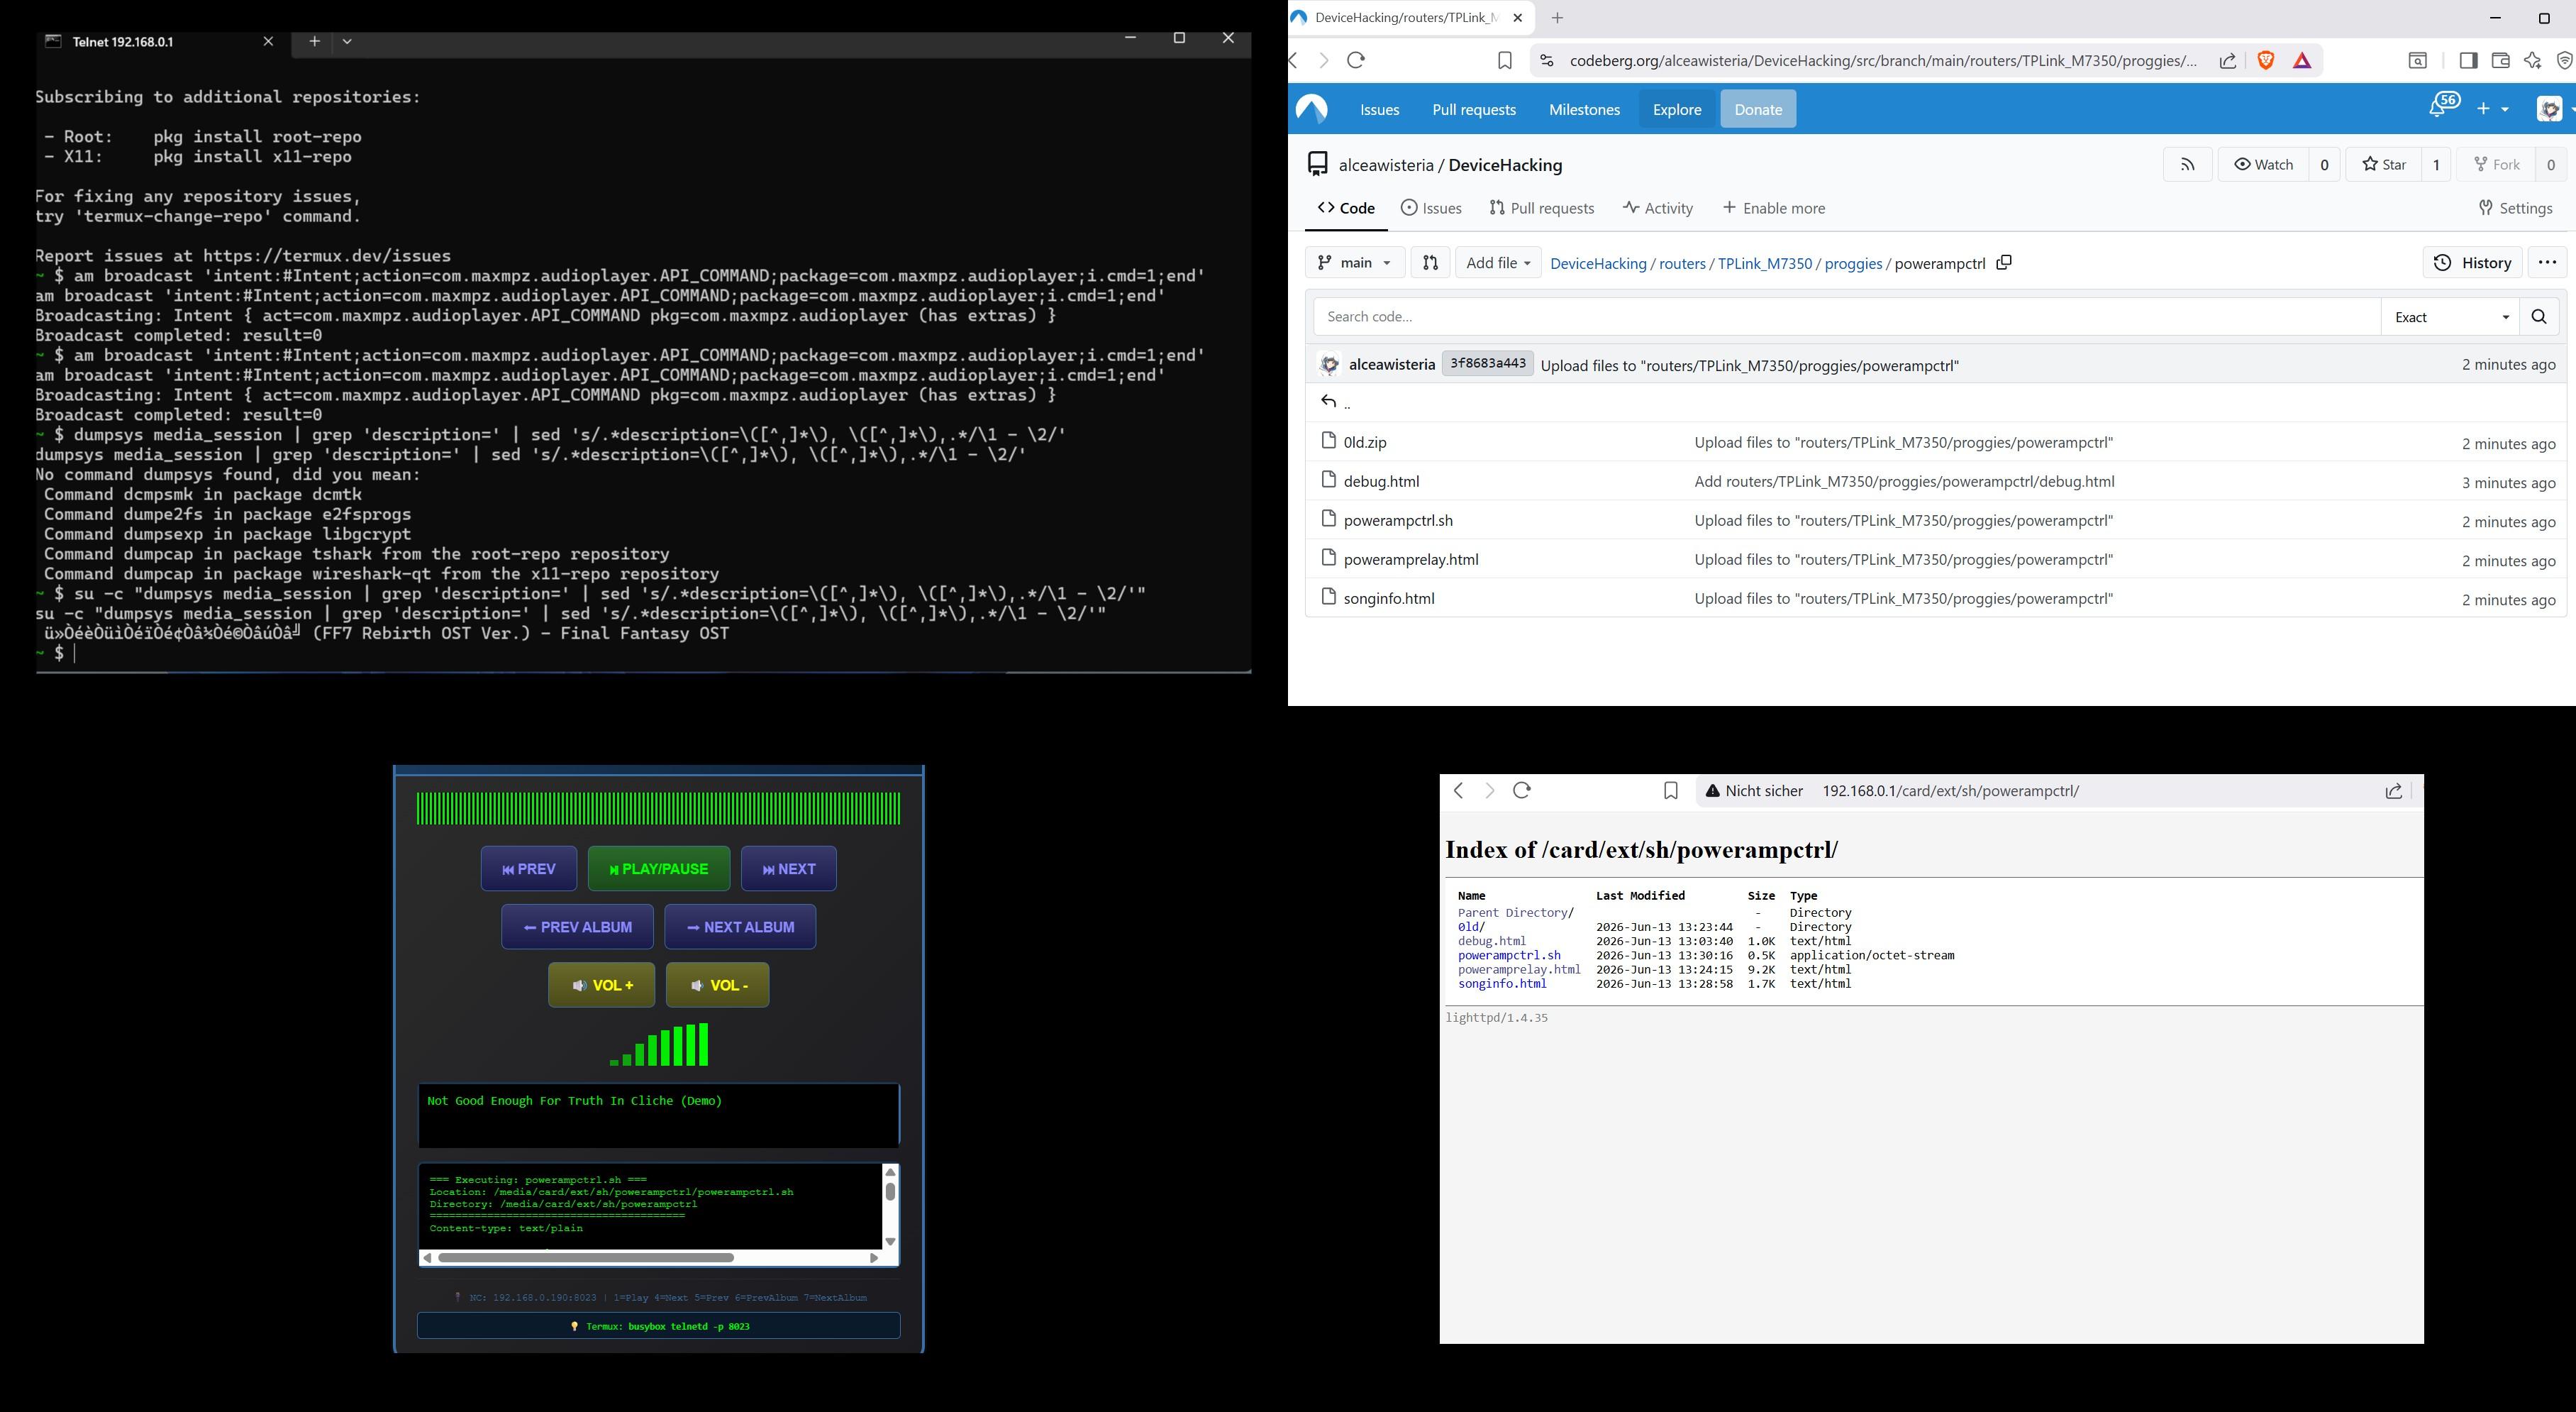The width and height of the screenshot is (2576, 1412).
Task: Open the three-dots more options button beside History
Action: 2547,263
